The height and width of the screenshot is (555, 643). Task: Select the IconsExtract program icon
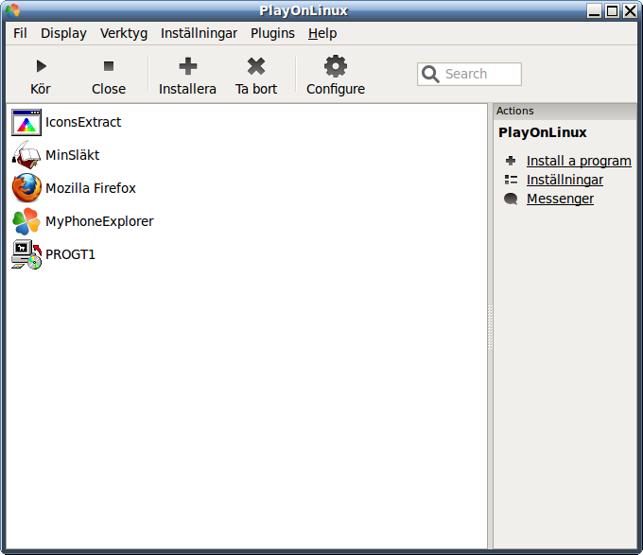coord(26,122)
